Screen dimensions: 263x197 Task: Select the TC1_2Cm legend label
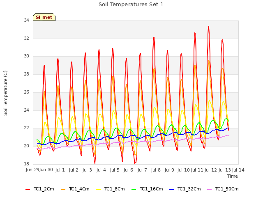coord(44,189)
